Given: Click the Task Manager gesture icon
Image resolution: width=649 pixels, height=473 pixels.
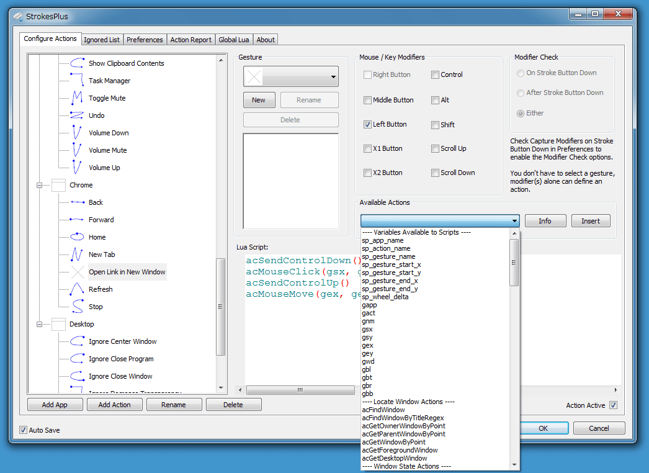Looking at the screenshot, I should pyautogui.click(x=78, y=80).
